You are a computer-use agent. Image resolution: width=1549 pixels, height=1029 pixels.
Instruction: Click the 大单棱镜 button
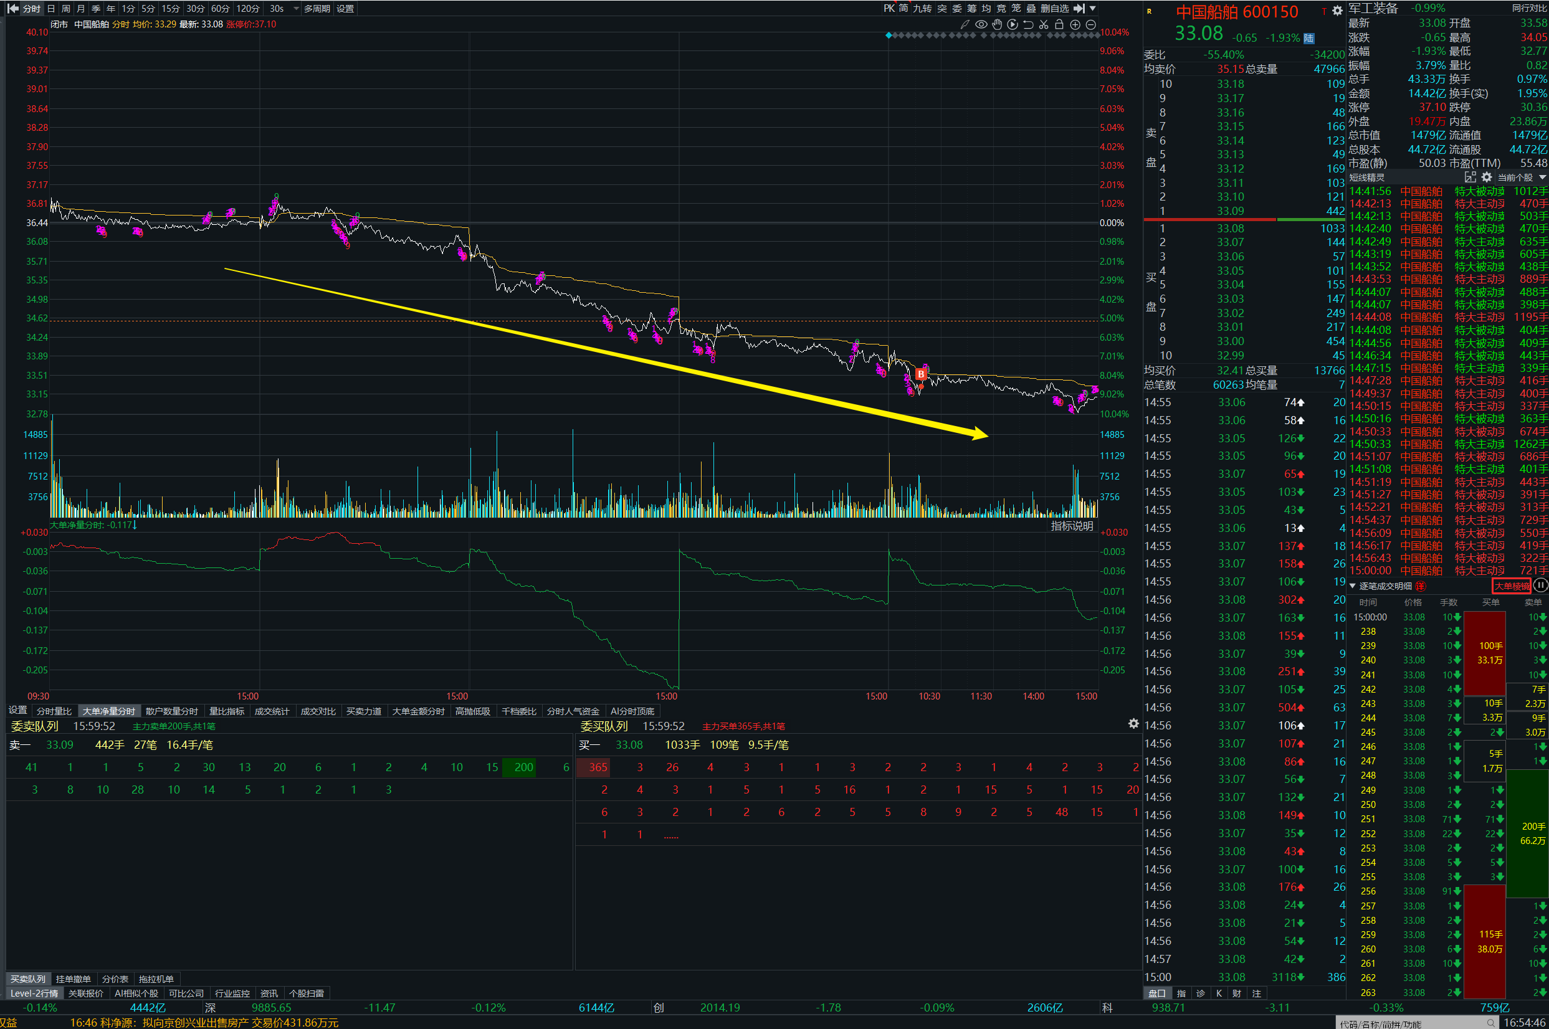click(1511, 586)
